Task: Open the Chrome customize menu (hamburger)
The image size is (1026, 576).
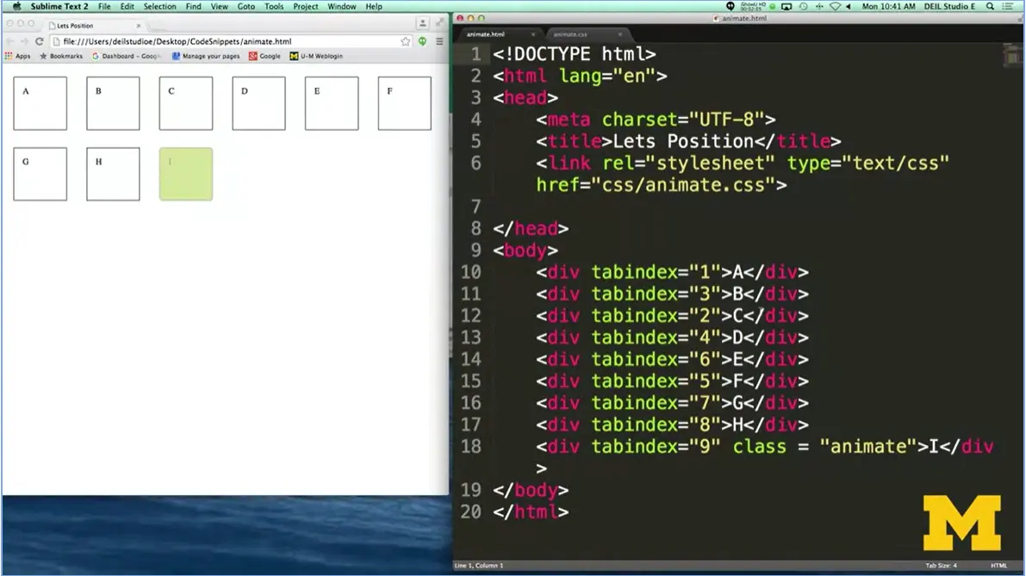Action: 439,40
